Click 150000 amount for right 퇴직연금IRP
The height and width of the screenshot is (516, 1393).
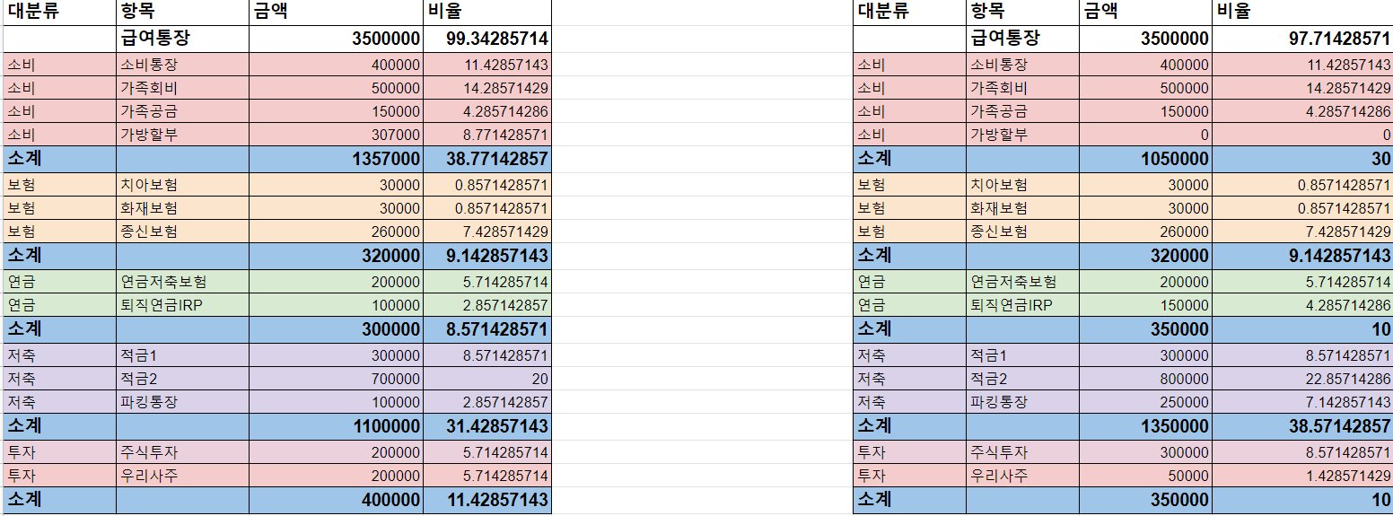coord(1144,305)
